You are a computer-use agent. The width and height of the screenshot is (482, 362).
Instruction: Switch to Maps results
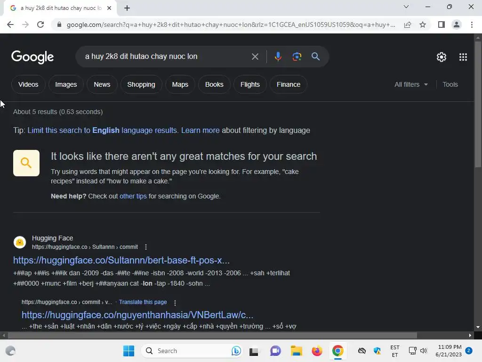[x=180, y=84]
